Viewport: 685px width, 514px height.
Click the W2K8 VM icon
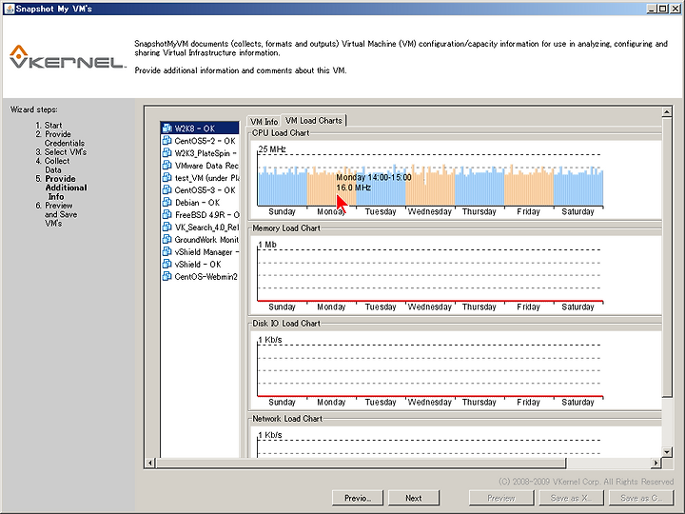click(x=166, y=128)
